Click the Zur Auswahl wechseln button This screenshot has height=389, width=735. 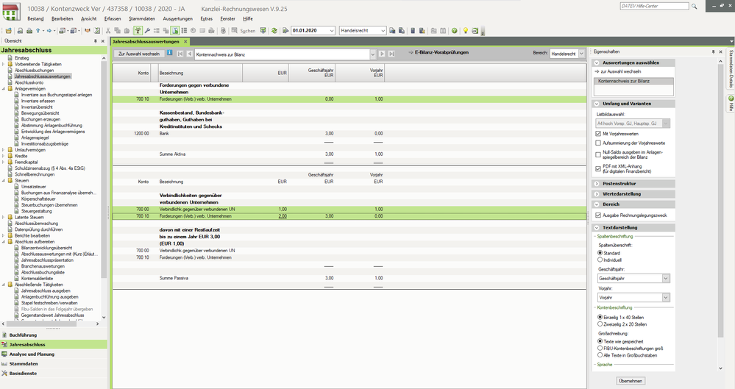click(x=139, y=54)
